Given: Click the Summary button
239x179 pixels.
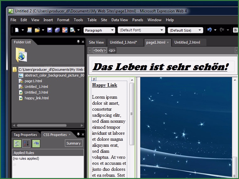Looking at the screenshot, I should (x=73, y=143).
